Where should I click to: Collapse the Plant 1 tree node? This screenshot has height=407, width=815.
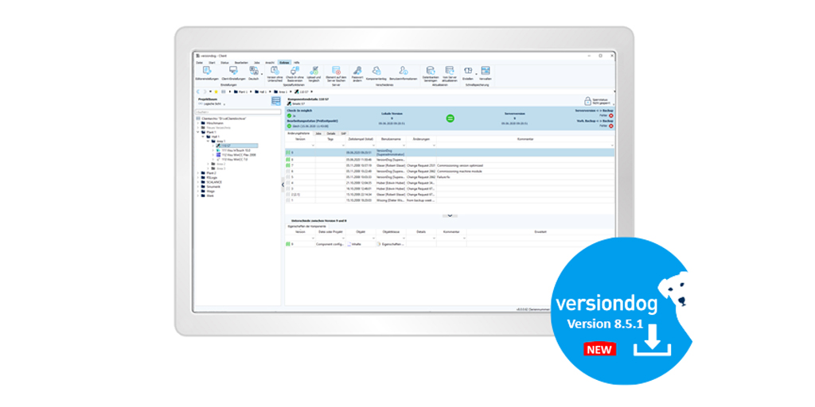pos(197,133)
